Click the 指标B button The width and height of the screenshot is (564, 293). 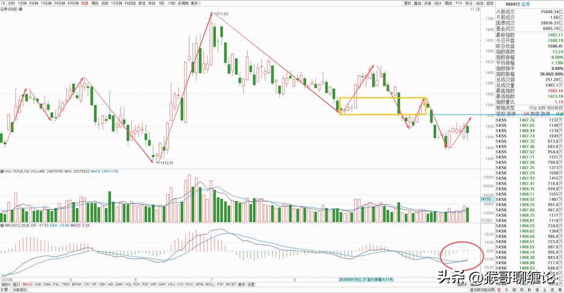coord(462,285)
